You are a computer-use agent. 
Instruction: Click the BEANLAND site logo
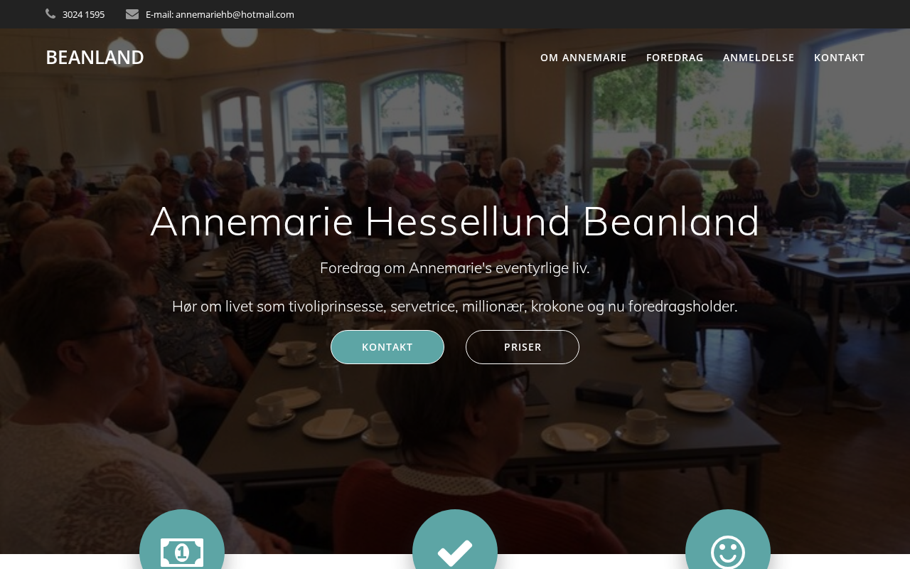pyautogui.click(x=95, y=57)
